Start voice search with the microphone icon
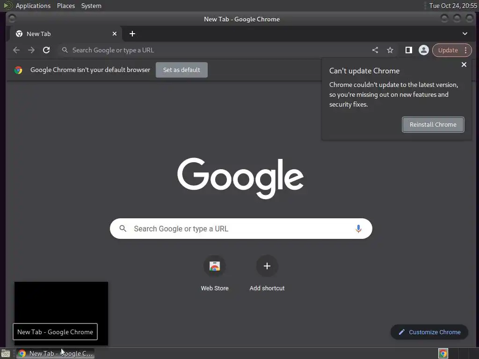Screen dimensions: 479x359 point(358,229)
